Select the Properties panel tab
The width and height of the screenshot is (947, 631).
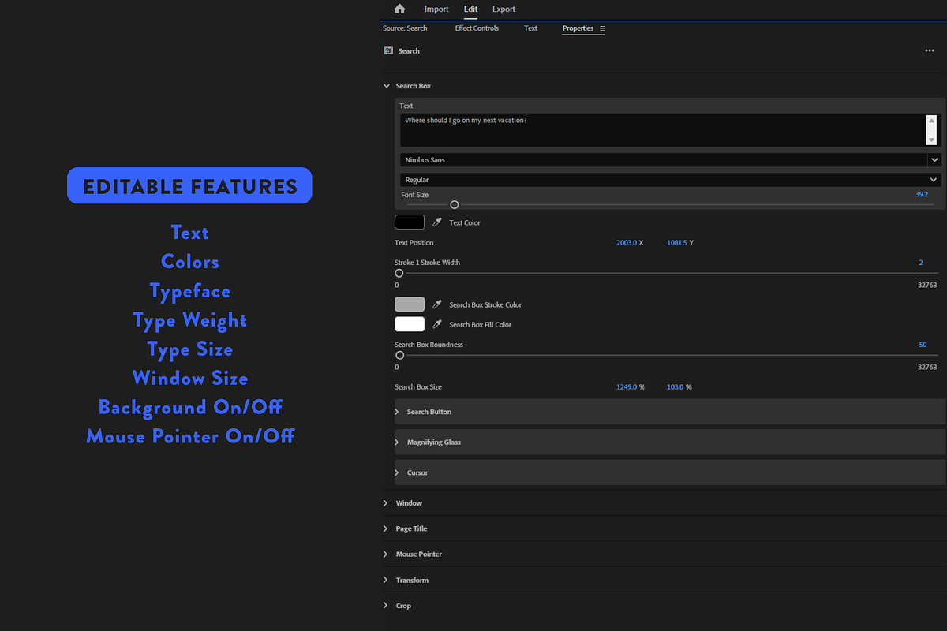(578, 28)
